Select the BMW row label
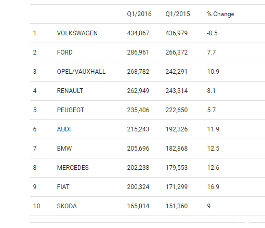The width and height of the screenshot is (265, 228). (x=64, y=149)
